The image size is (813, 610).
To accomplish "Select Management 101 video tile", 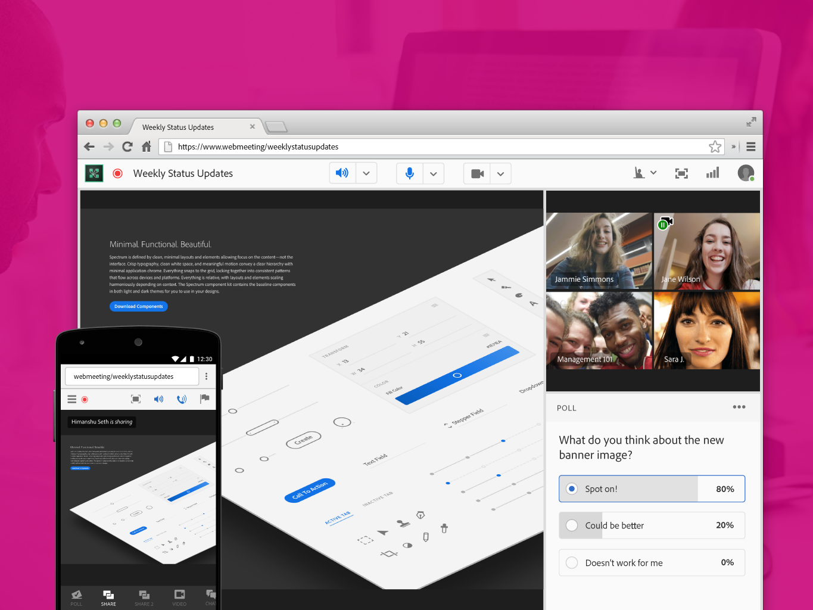I will [599, 331].
